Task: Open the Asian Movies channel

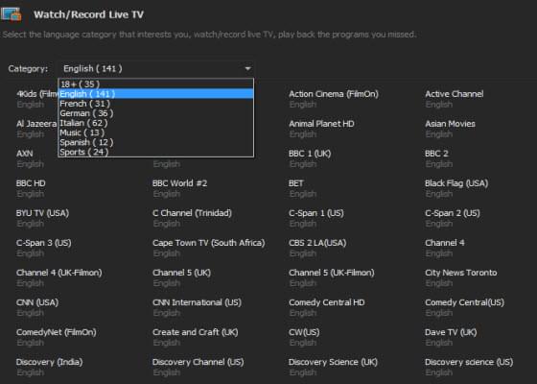Action: 450,124
